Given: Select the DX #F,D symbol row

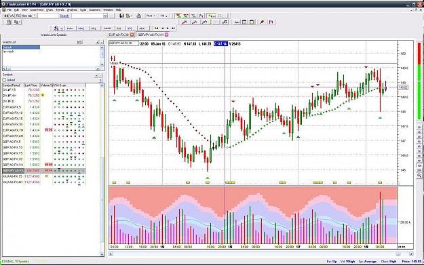Looking at the screenshot, I should [44, 101].
